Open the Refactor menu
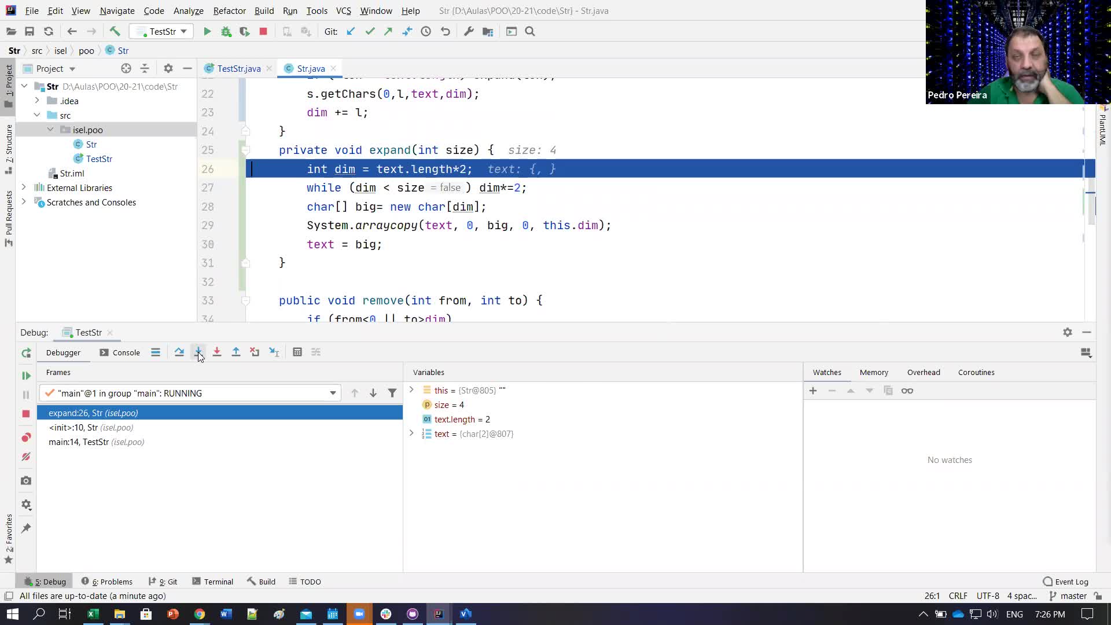This screenshot has width=1111, height=625. 229,10
